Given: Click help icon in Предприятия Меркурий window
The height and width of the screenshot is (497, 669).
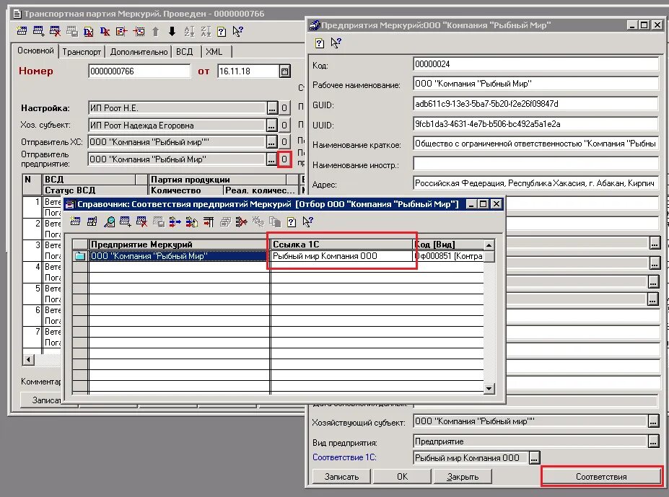Looking at the screenshot, I should coord(319,43).
